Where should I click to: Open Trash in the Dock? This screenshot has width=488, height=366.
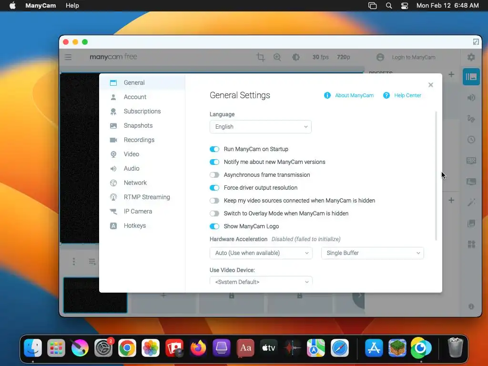[455, 348]
